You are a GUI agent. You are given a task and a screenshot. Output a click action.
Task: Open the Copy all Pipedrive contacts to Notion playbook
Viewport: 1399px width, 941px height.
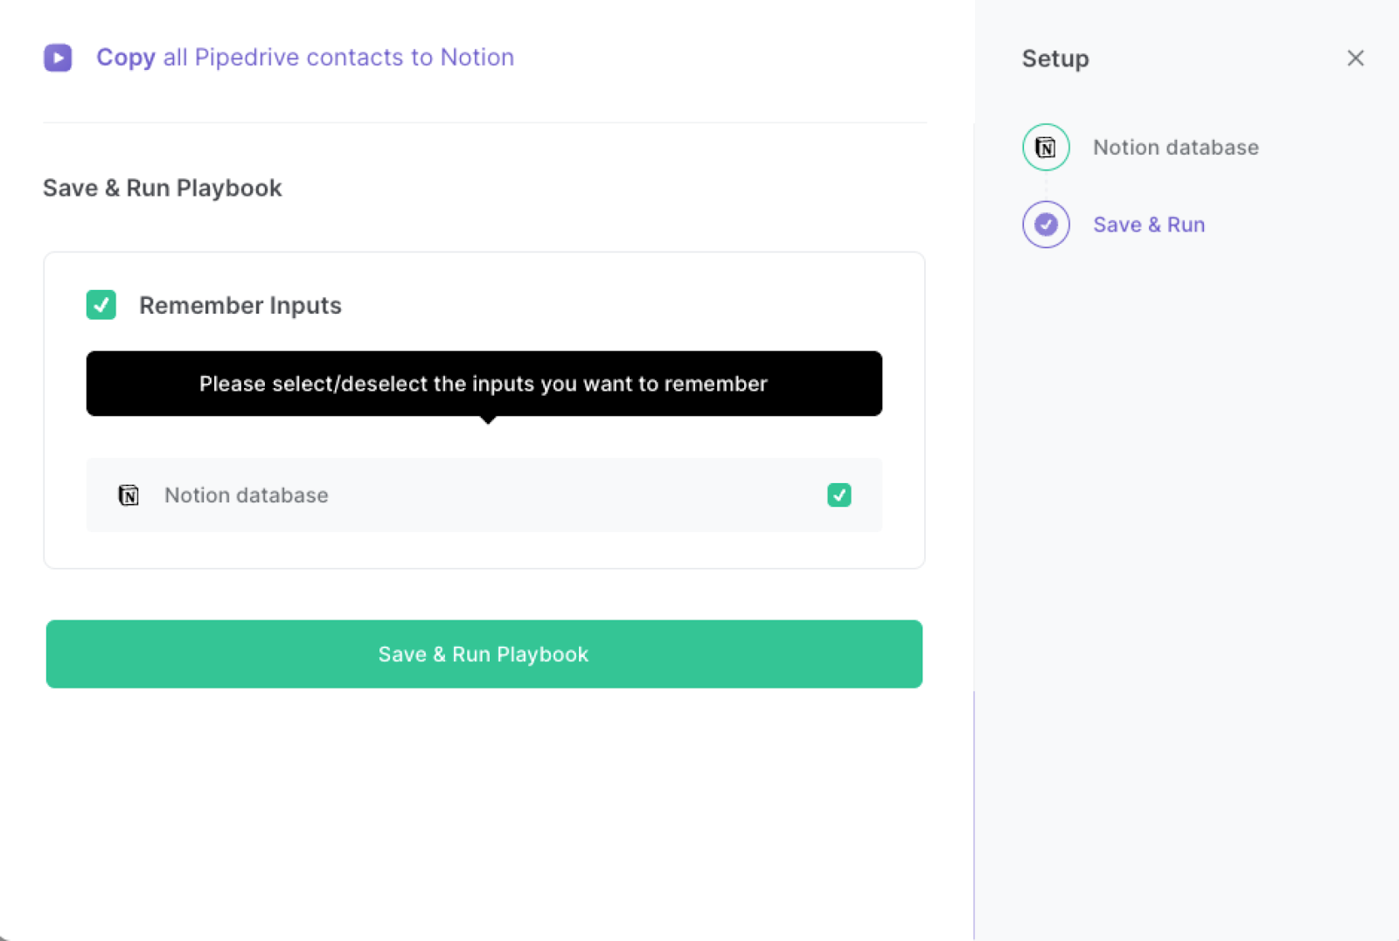(305, 57)
